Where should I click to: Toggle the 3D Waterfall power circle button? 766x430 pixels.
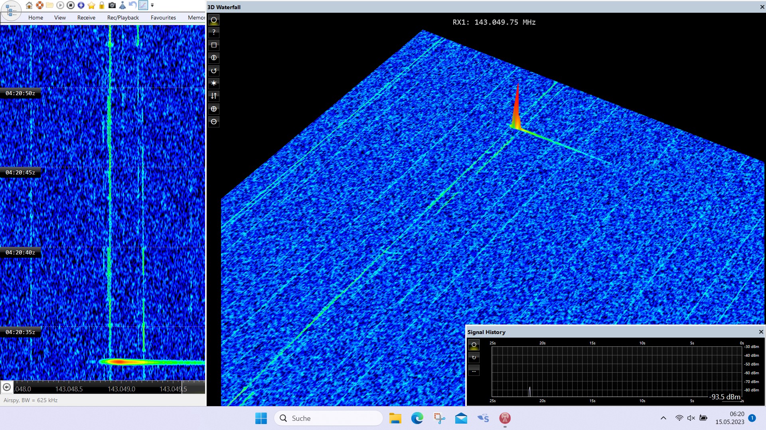pos(214,20)
